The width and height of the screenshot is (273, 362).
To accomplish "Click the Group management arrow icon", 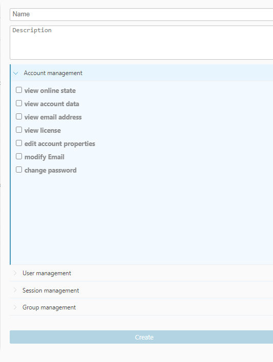I will coord(15,307).
